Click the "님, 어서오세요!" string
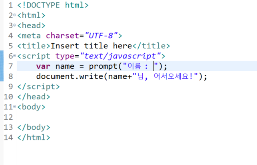The width and height of the screenshot is (257, 165). coord(165,76)
